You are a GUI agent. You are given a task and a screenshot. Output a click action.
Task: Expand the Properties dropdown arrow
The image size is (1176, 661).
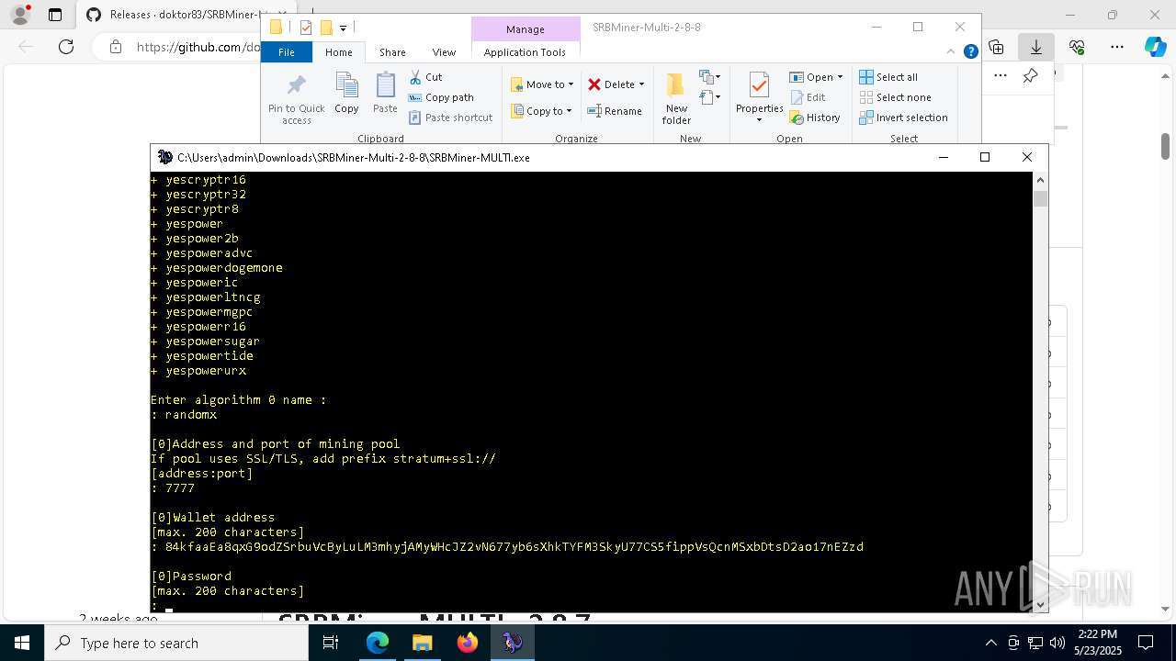click(x=759, y=120)
